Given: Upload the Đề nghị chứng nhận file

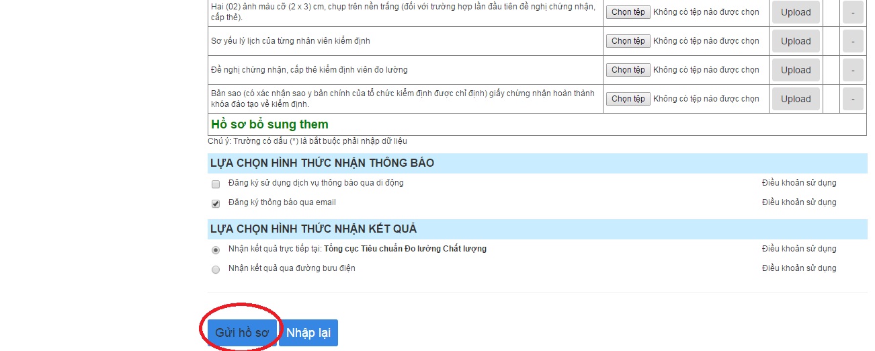Looking at the screenshot, I should tap(796, 70).
